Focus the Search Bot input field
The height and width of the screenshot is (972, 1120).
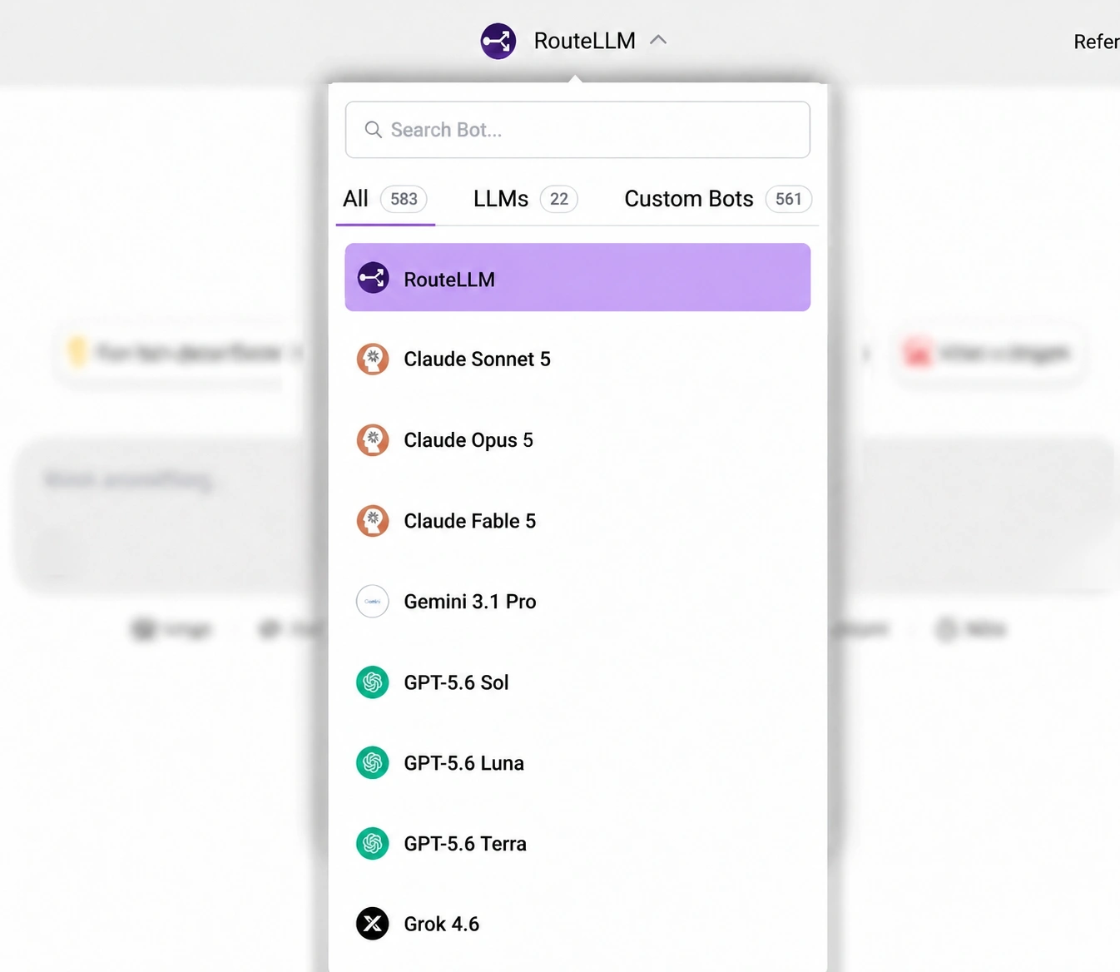click(577, 130)
